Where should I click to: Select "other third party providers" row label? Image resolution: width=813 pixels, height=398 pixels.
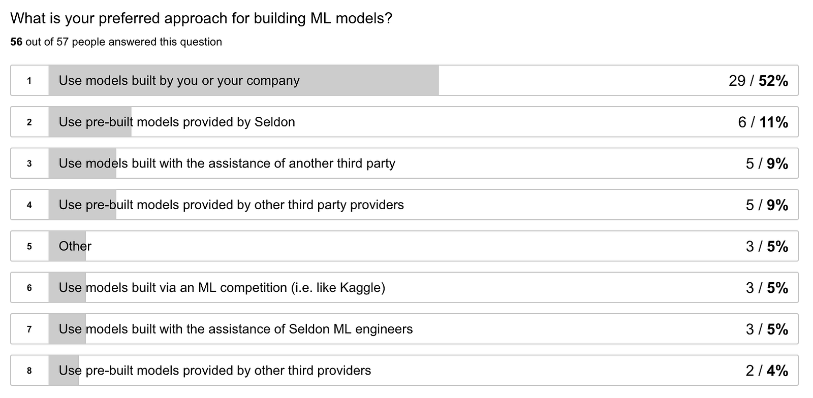231,205
